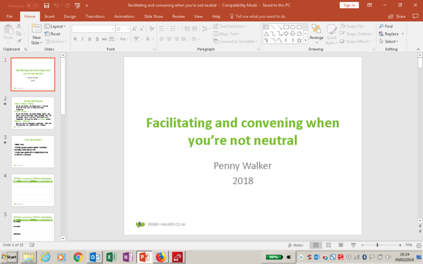Image resolution: width=423 pixels, height=264 pixels.
Task: Switch to Reading View in status bar
Action: tap(341, 245)
